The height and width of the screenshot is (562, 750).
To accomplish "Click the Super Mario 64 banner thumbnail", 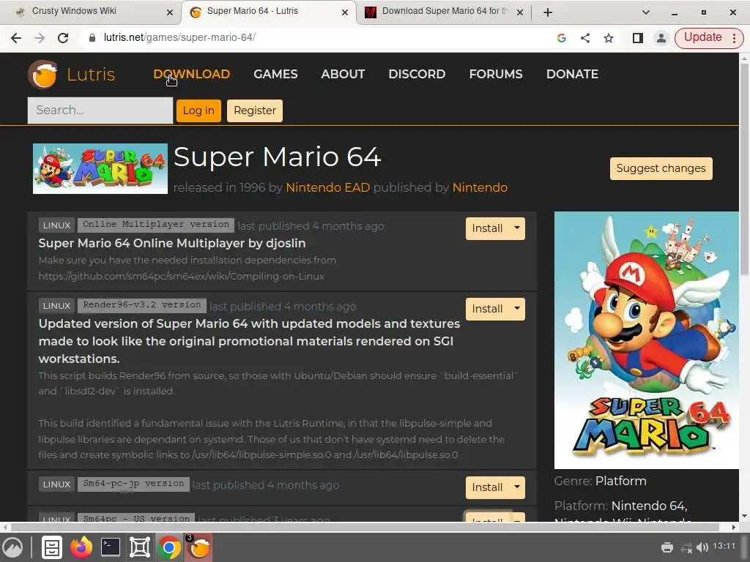I will point(100,169).
